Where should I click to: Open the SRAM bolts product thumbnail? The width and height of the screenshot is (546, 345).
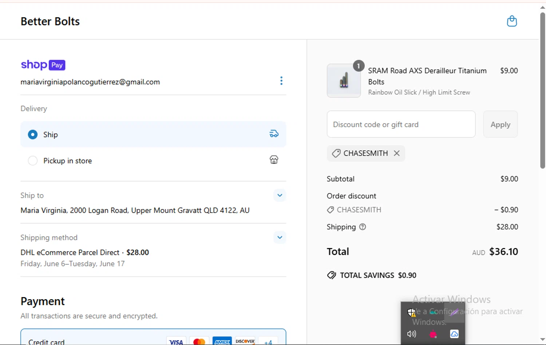point(344,81)
